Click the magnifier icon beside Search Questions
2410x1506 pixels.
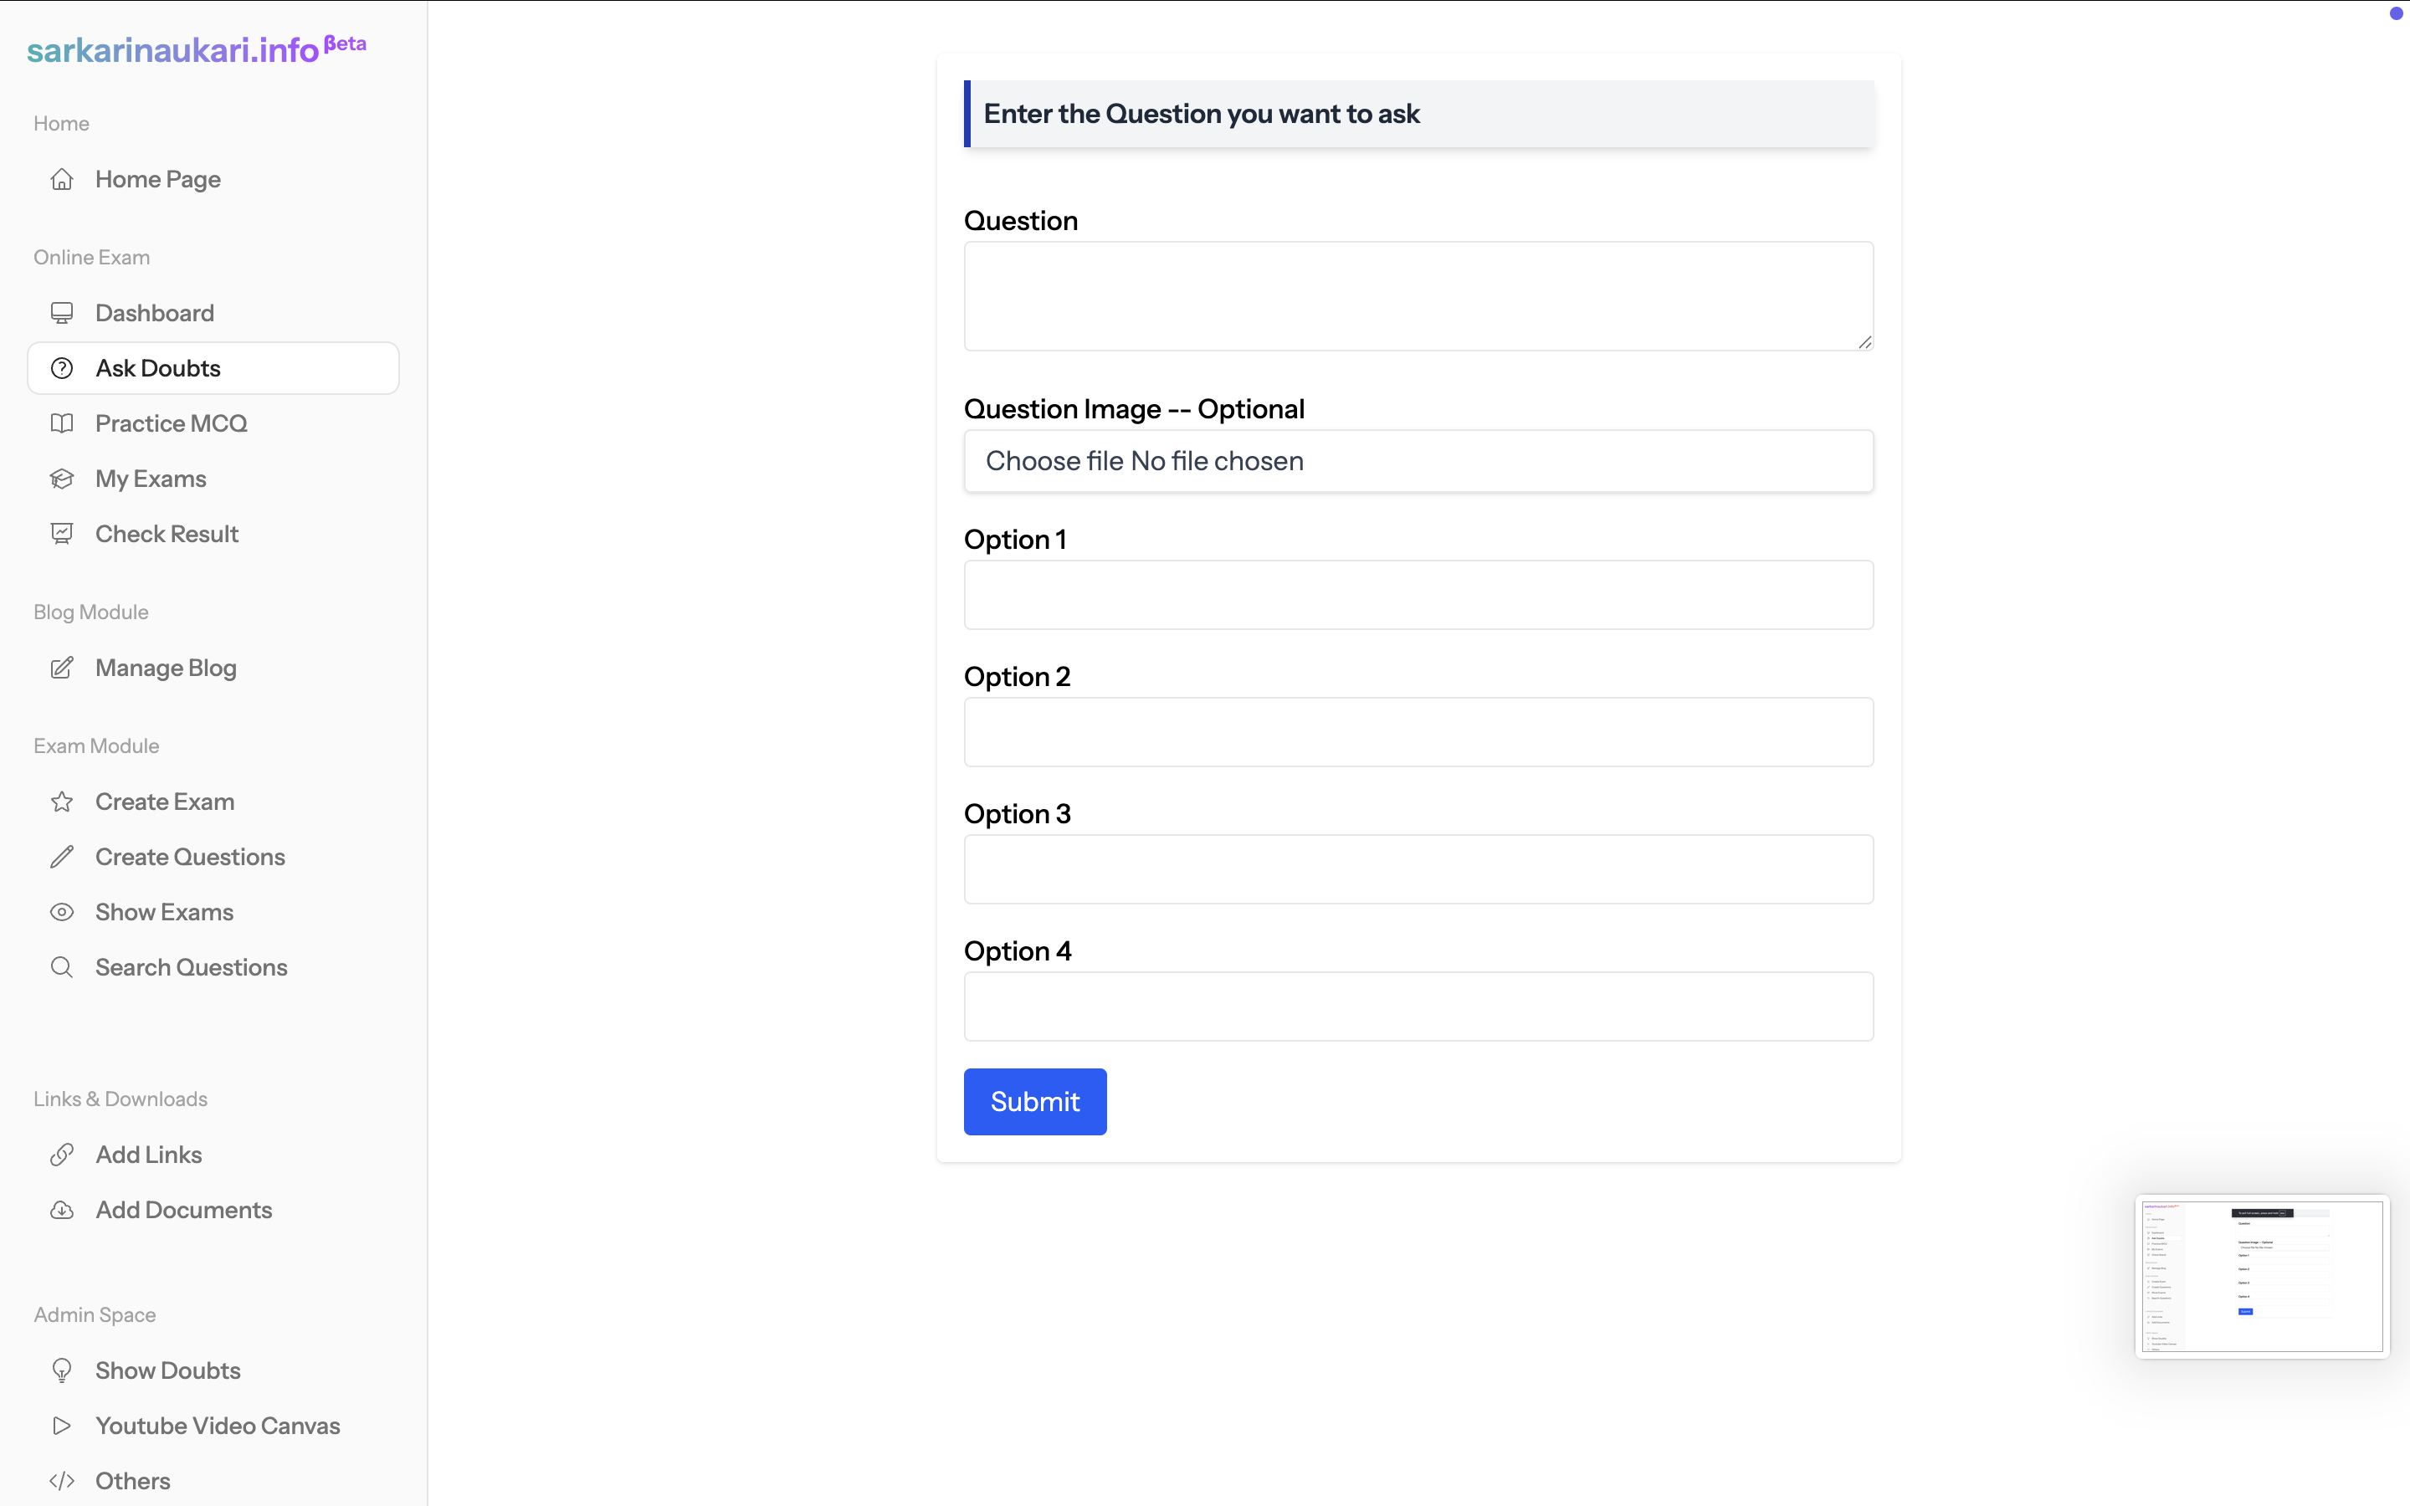point(62,967)
